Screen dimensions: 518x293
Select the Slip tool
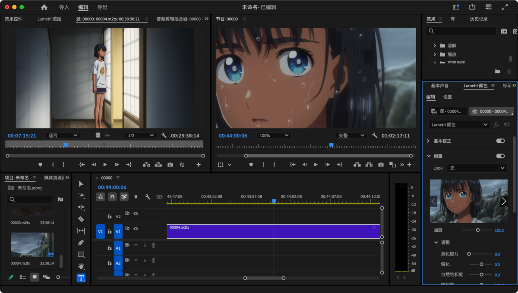[81, 231]
